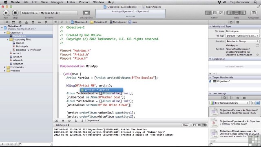The height and width of the screenshot is (147, 261).
Task: Open the Editor menu
Action: pos(71,2)
